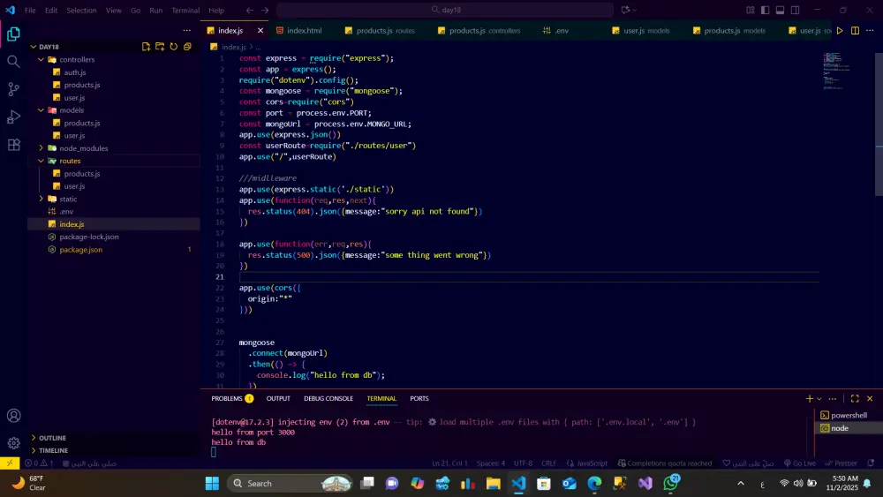The height and width of the screenshot is (497, 883).
Task: Open the File menu
Action: click(30, 10)
